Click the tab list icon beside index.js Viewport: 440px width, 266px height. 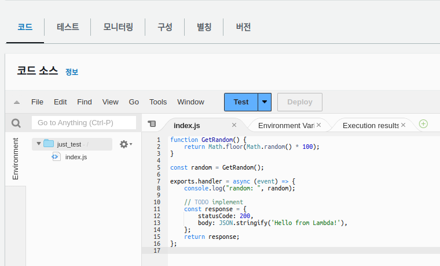click(152, 123)
